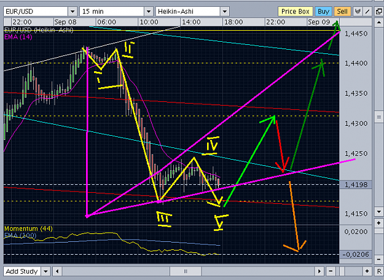Click the horizontal scrollbar right arrow
Image resolution: width=384 pixels, height=280 pixels.
click(x=319, y=271)
